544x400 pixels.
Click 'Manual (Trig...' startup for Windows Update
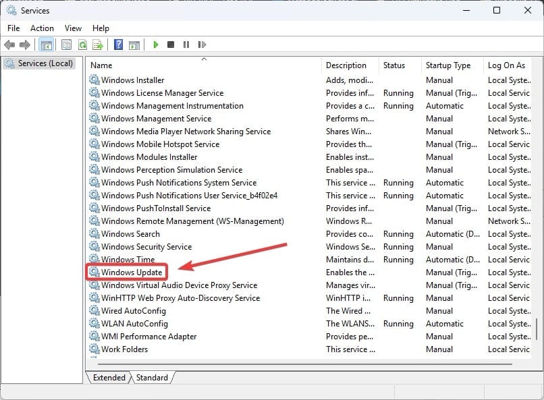click(x=452, y=273)
